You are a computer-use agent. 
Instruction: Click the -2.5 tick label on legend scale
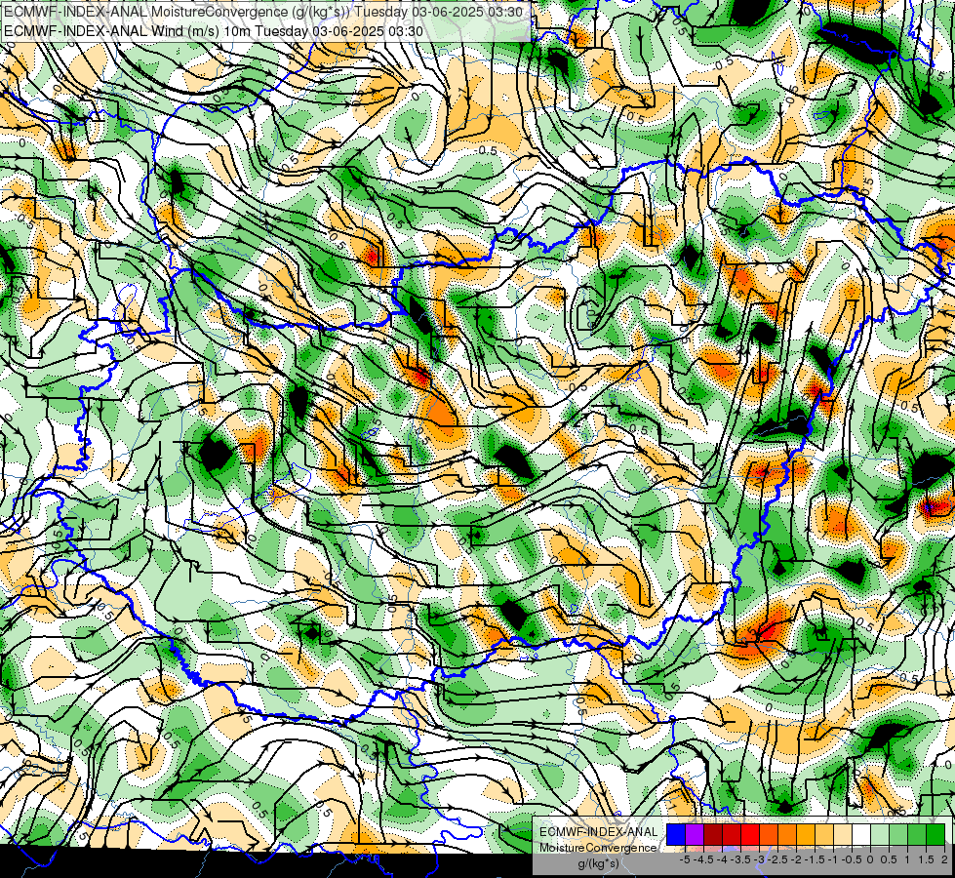coord(777,859)
